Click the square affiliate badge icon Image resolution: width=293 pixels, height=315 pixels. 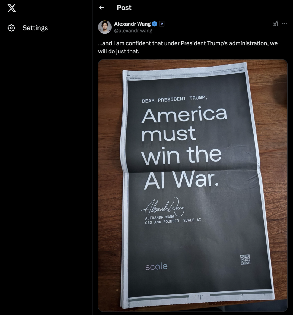(x=162, y=24)
